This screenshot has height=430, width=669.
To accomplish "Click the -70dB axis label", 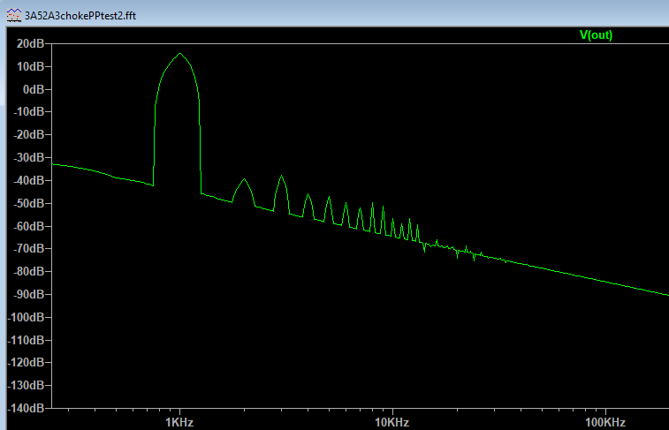I will 28,248.
